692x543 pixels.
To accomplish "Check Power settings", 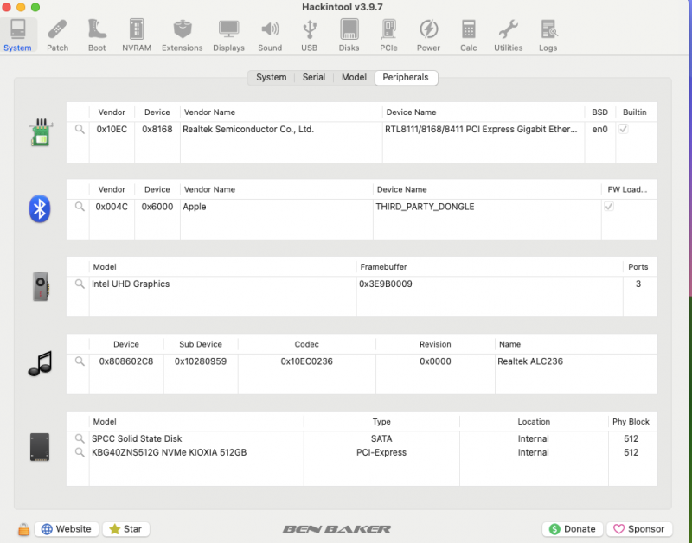I will pyautogui.click(x=428, y=33).
